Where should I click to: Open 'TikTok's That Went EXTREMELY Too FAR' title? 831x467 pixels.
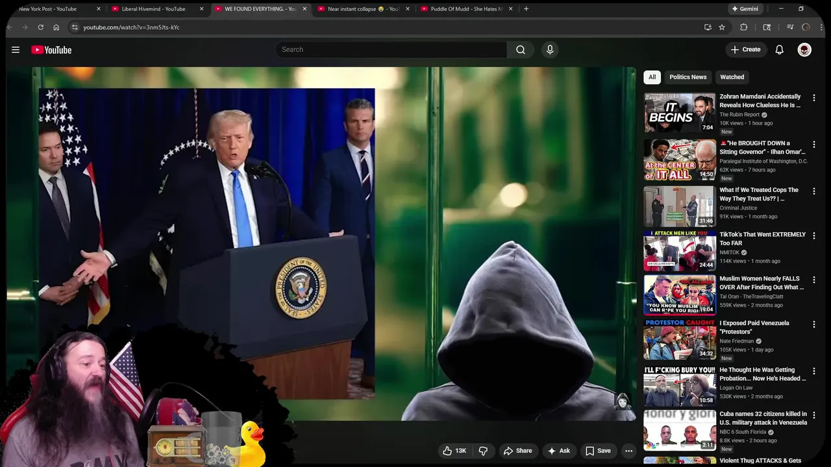(762, 239)
